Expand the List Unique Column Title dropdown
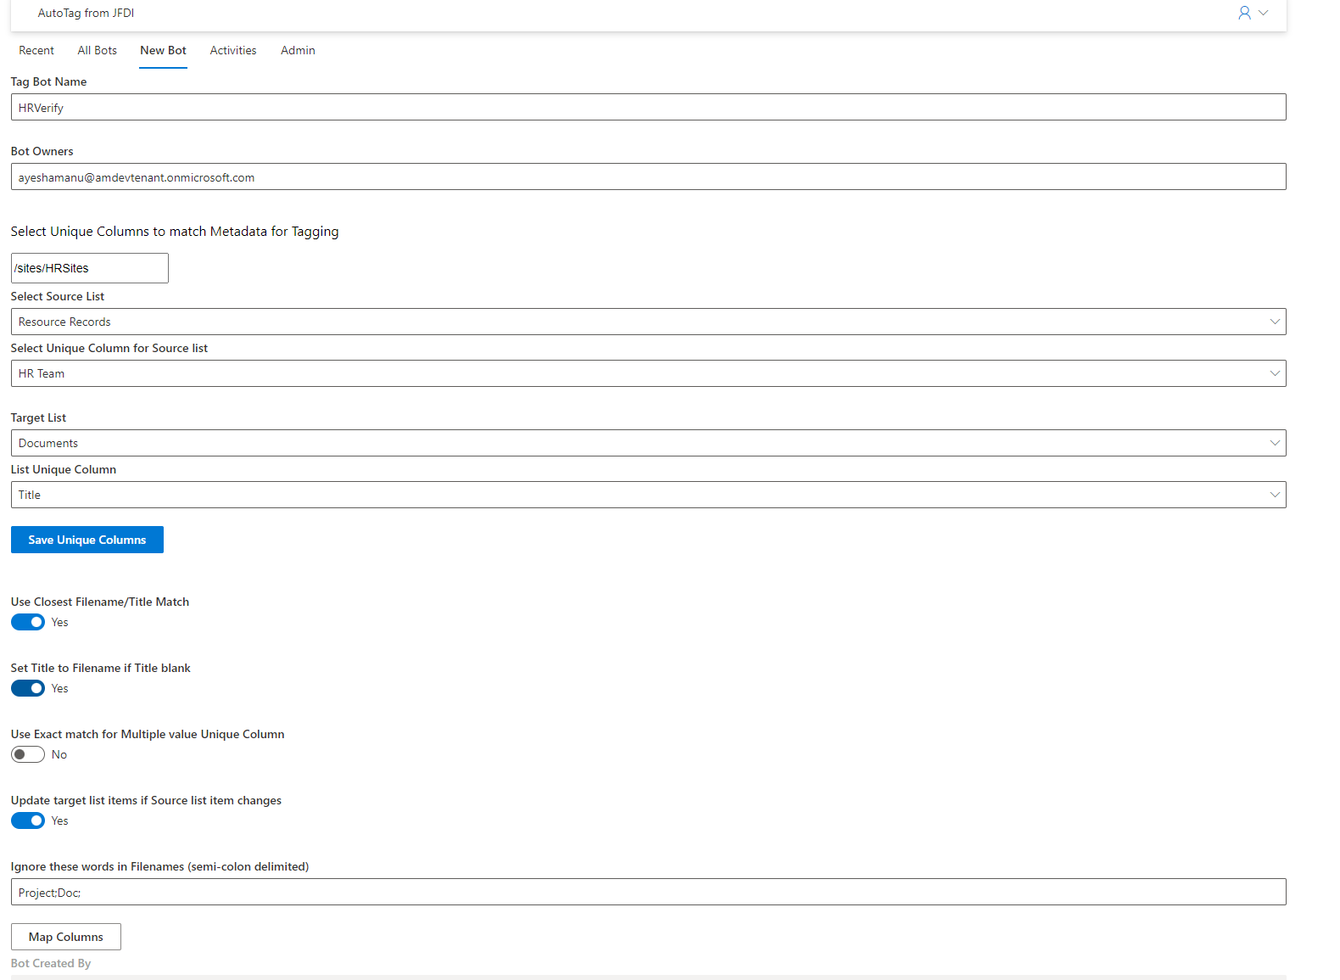1340x980 pixels. pos(649,495)
